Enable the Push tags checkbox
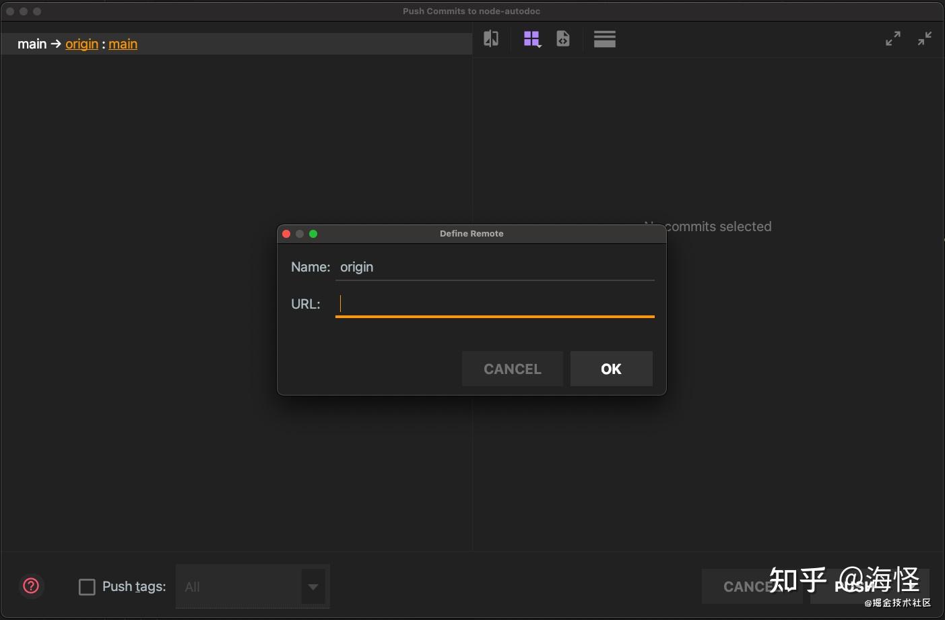The width and height of the screenshot is (945, 620). click(88, 587)
